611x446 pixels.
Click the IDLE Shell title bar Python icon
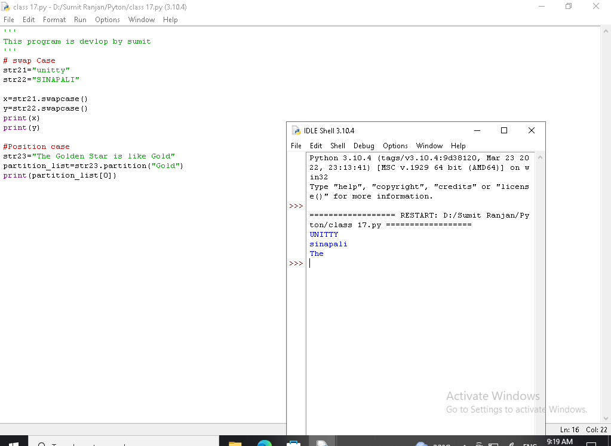click(296, 131)
